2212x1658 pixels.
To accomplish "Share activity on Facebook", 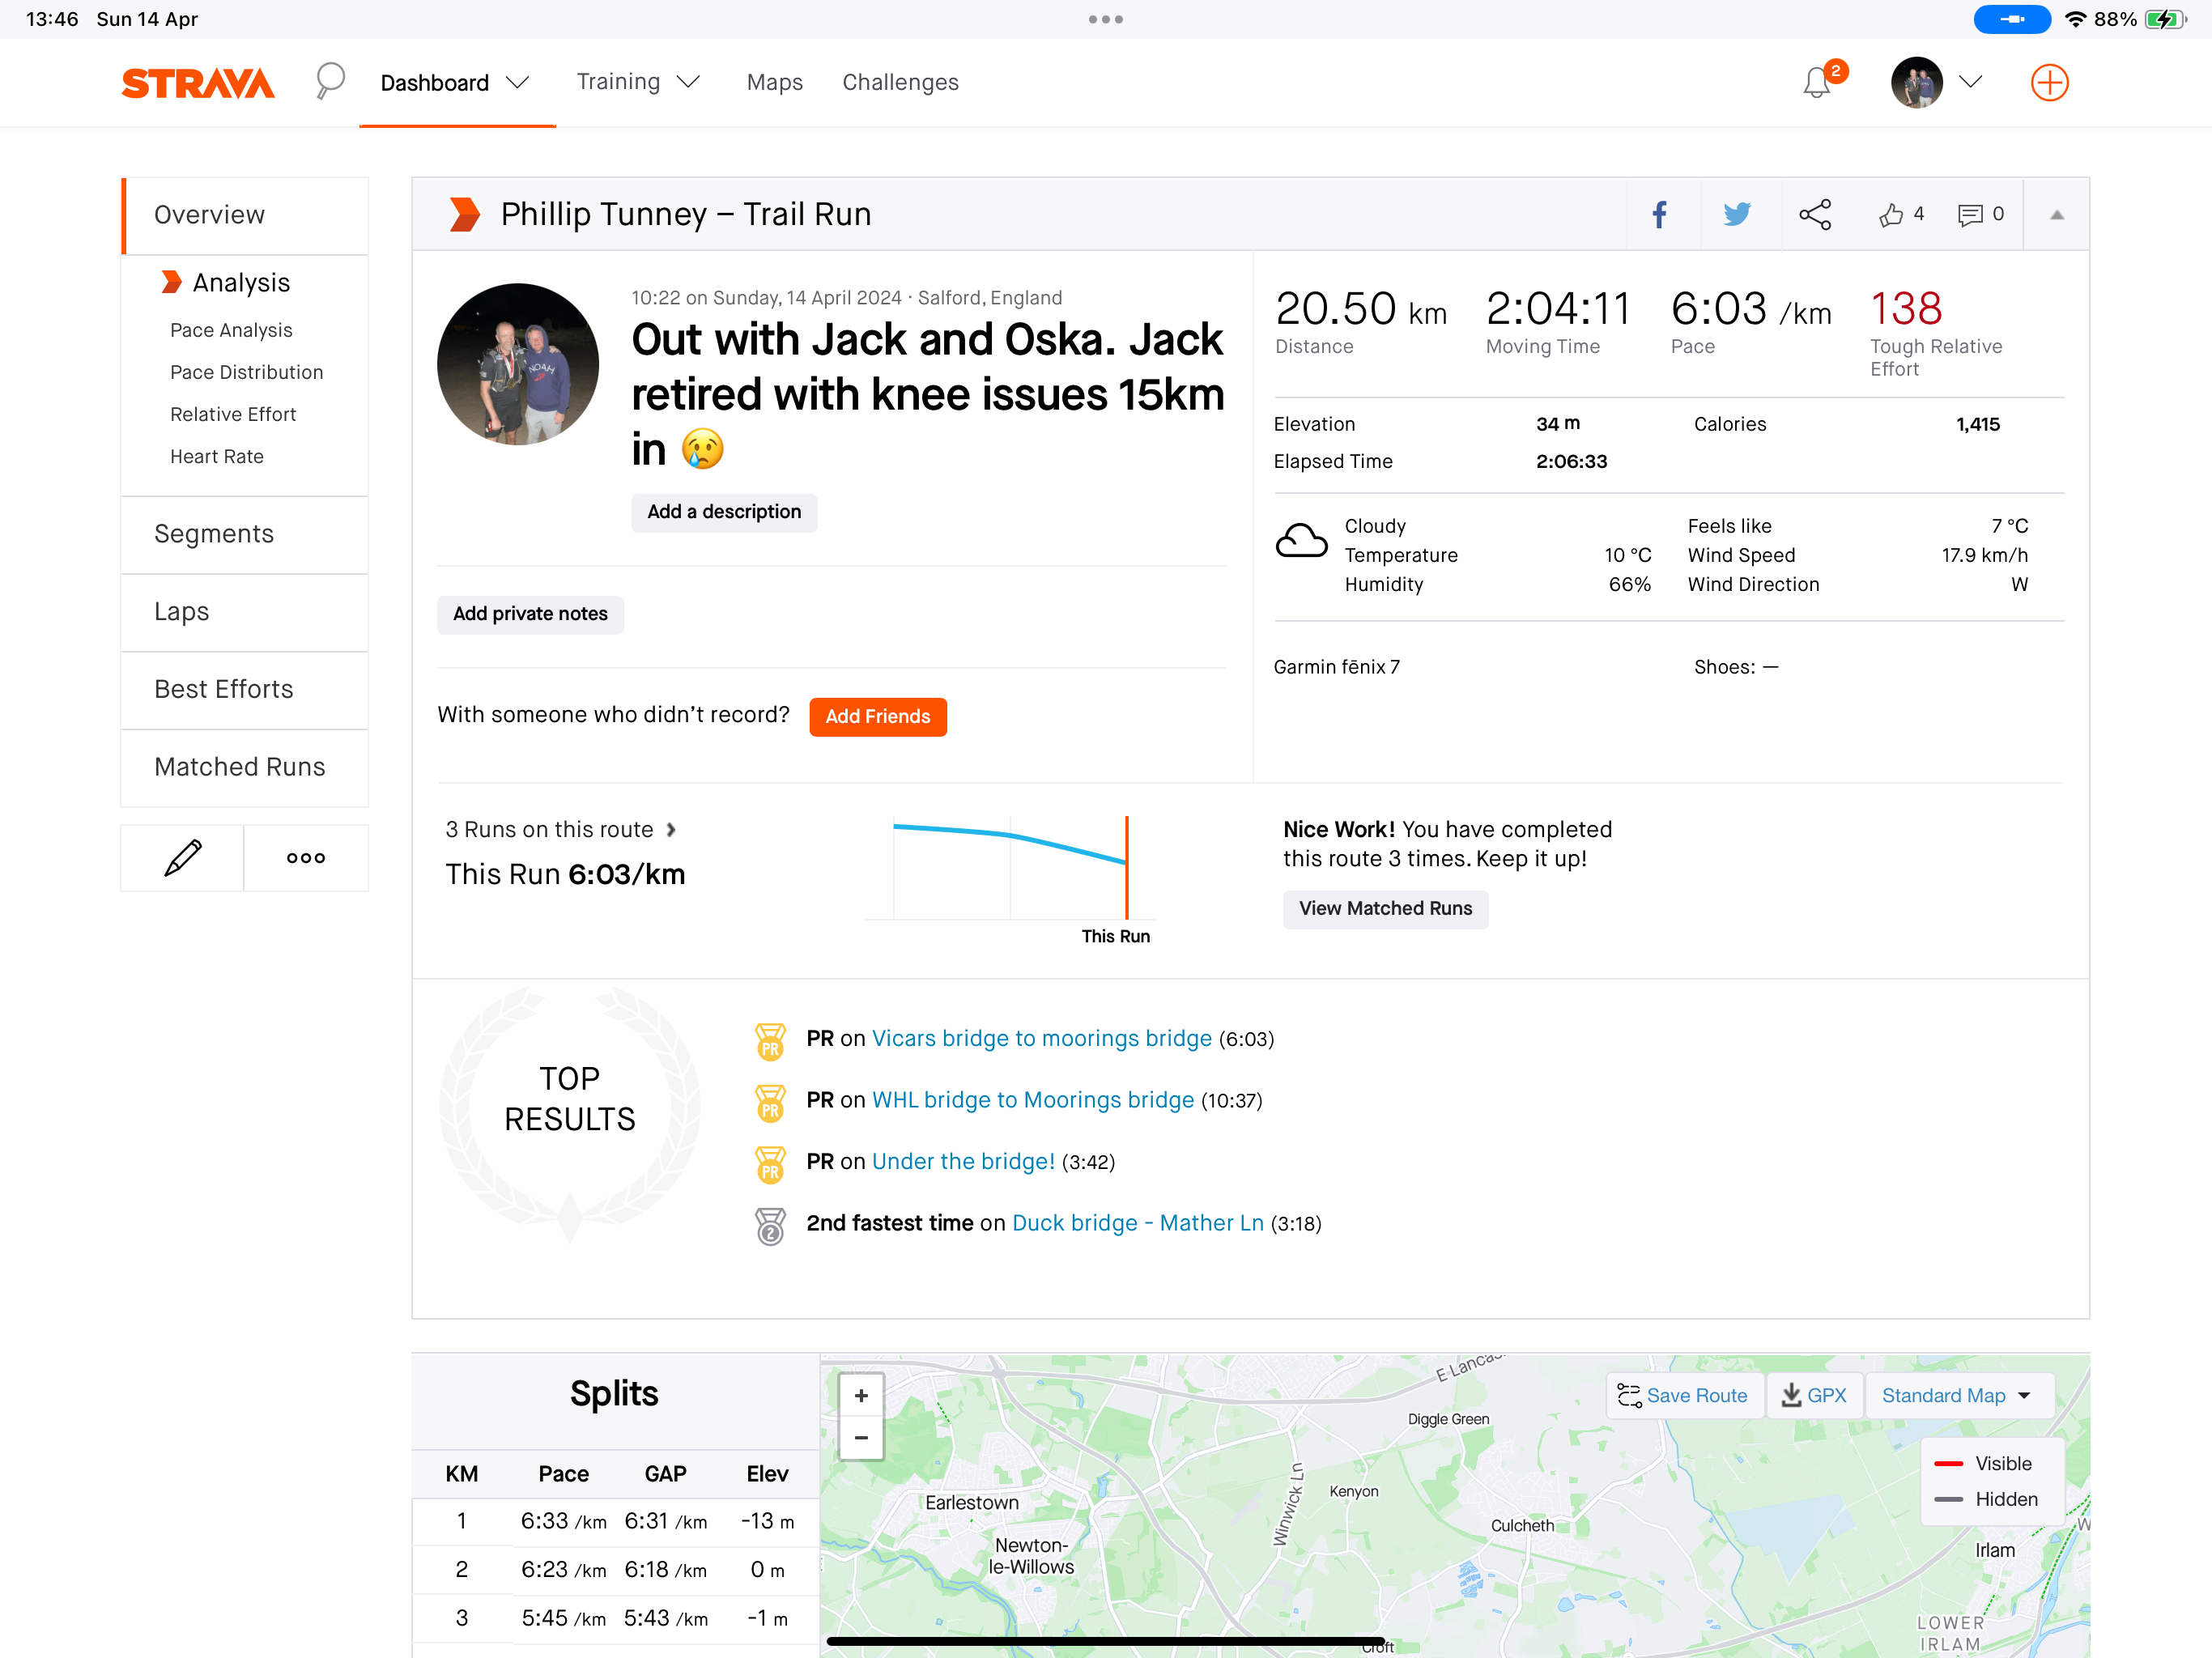I will tap(1659, 214).
